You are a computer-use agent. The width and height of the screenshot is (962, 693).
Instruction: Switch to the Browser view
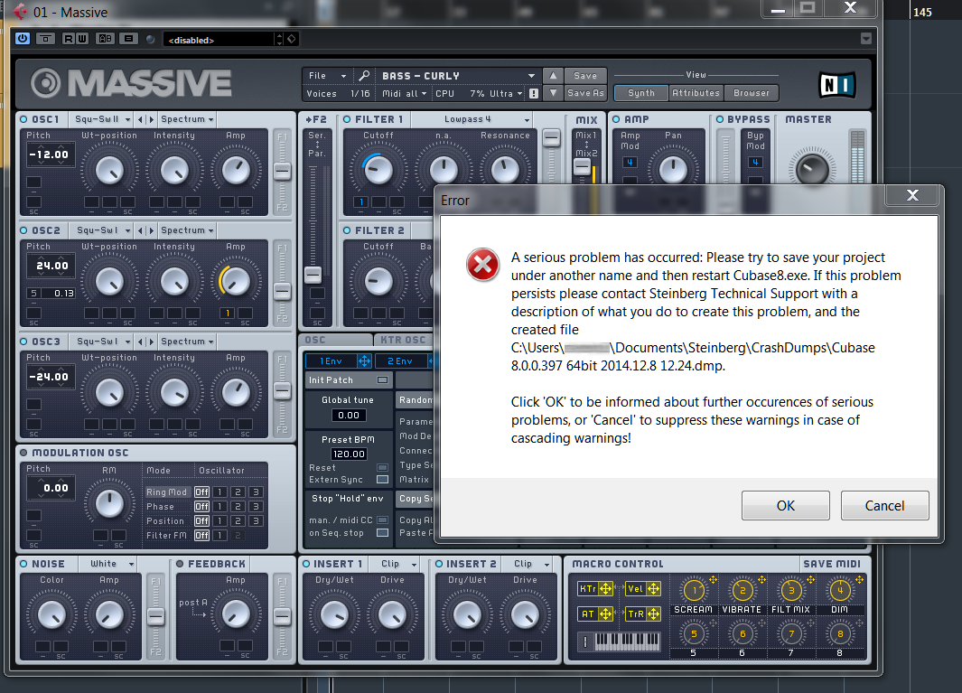(751, 93)
